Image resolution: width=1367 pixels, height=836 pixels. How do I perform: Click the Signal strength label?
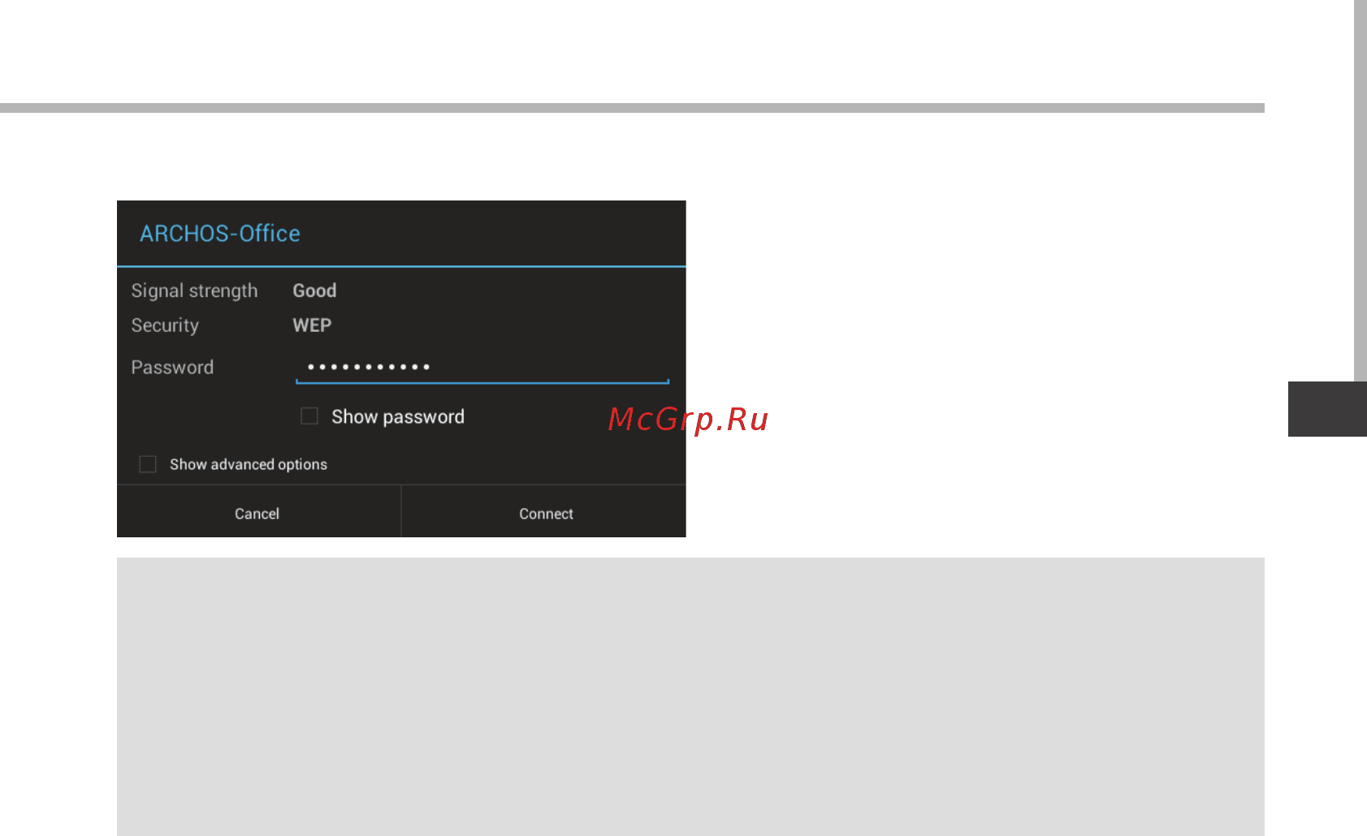pos(194,291)
